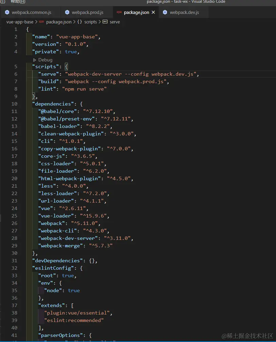Click the "vue-loader" dependency
Viewport: 276px width, 342px height.
[56, 216]
